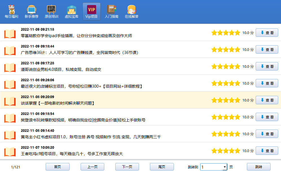The image size is (281, 172).
Task: Click 查看 for 谈话掌握 row
Action: click(267, 100)
